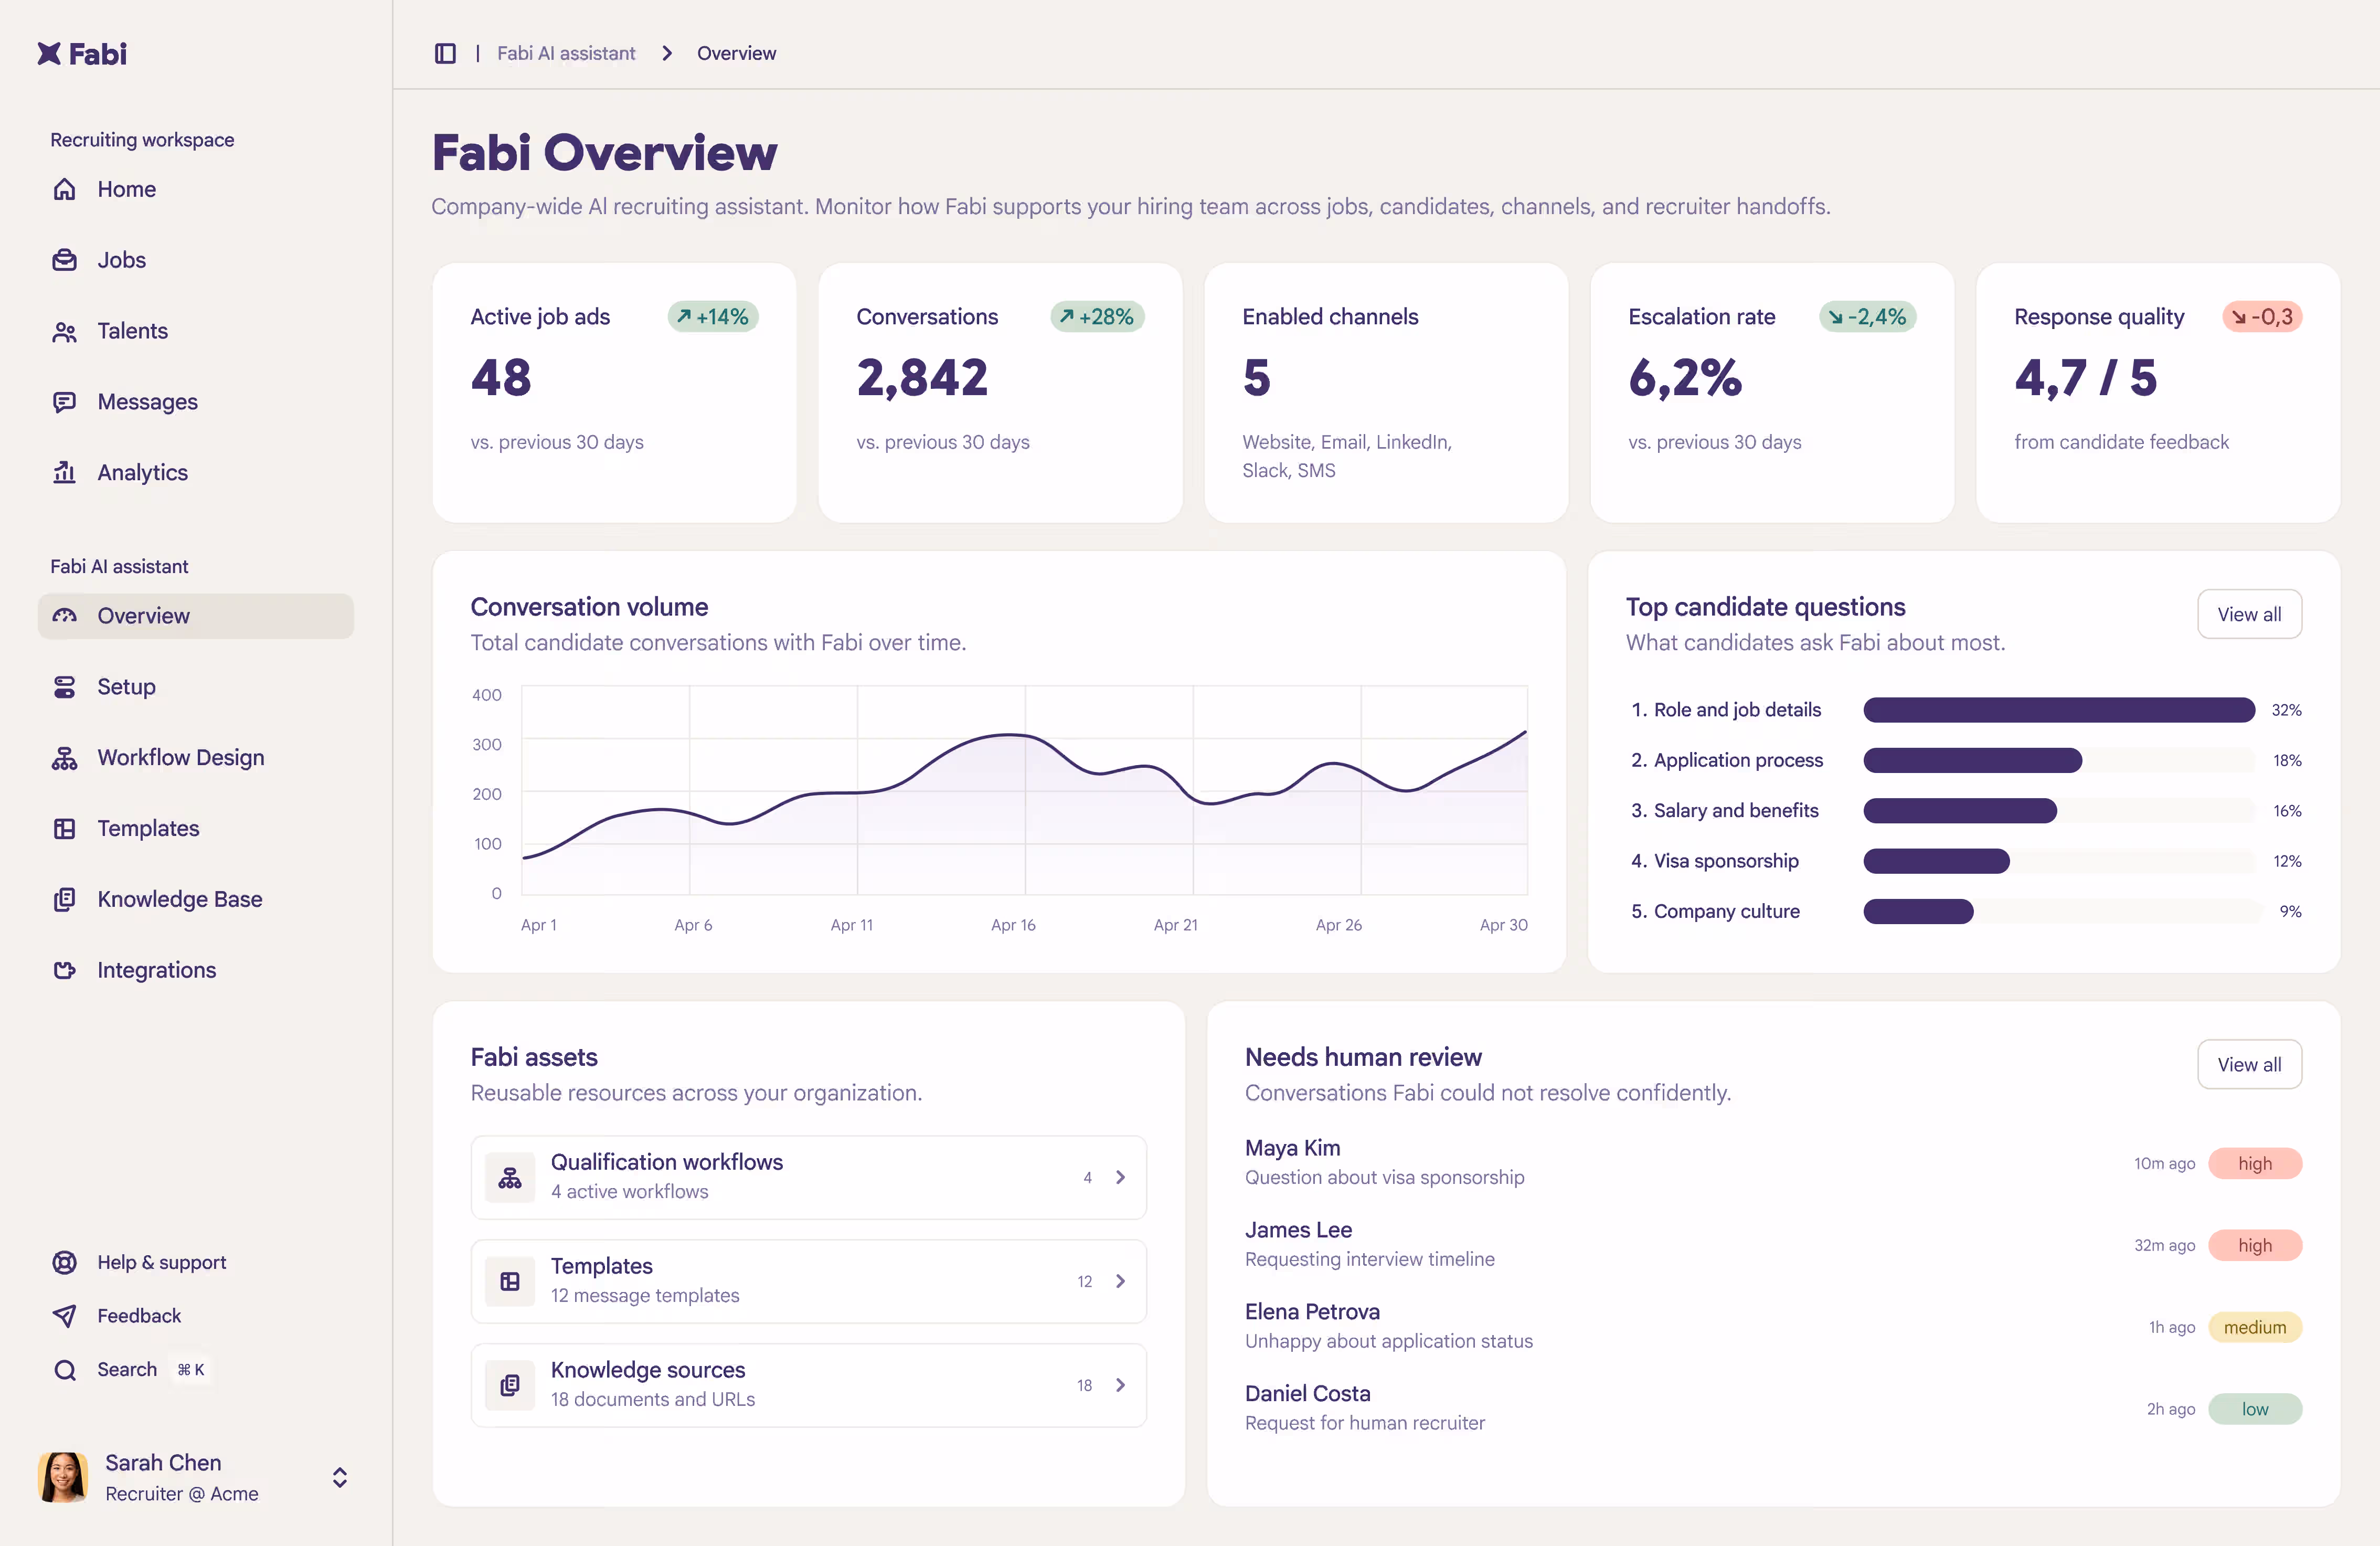Open Knowledge sources via its chevron
The height and width of the screenshot is (1546, 2380).
click(x=1121, y=1385)
